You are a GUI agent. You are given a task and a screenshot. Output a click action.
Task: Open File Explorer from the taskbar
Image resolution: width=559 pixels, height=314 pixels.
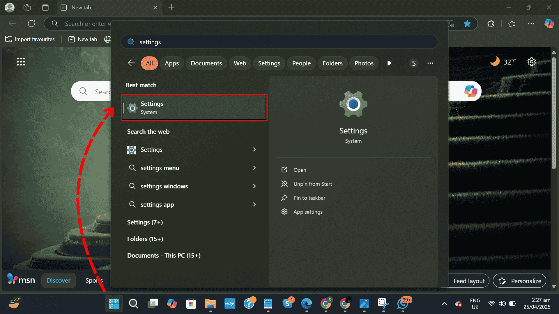[x=210, y=304]
